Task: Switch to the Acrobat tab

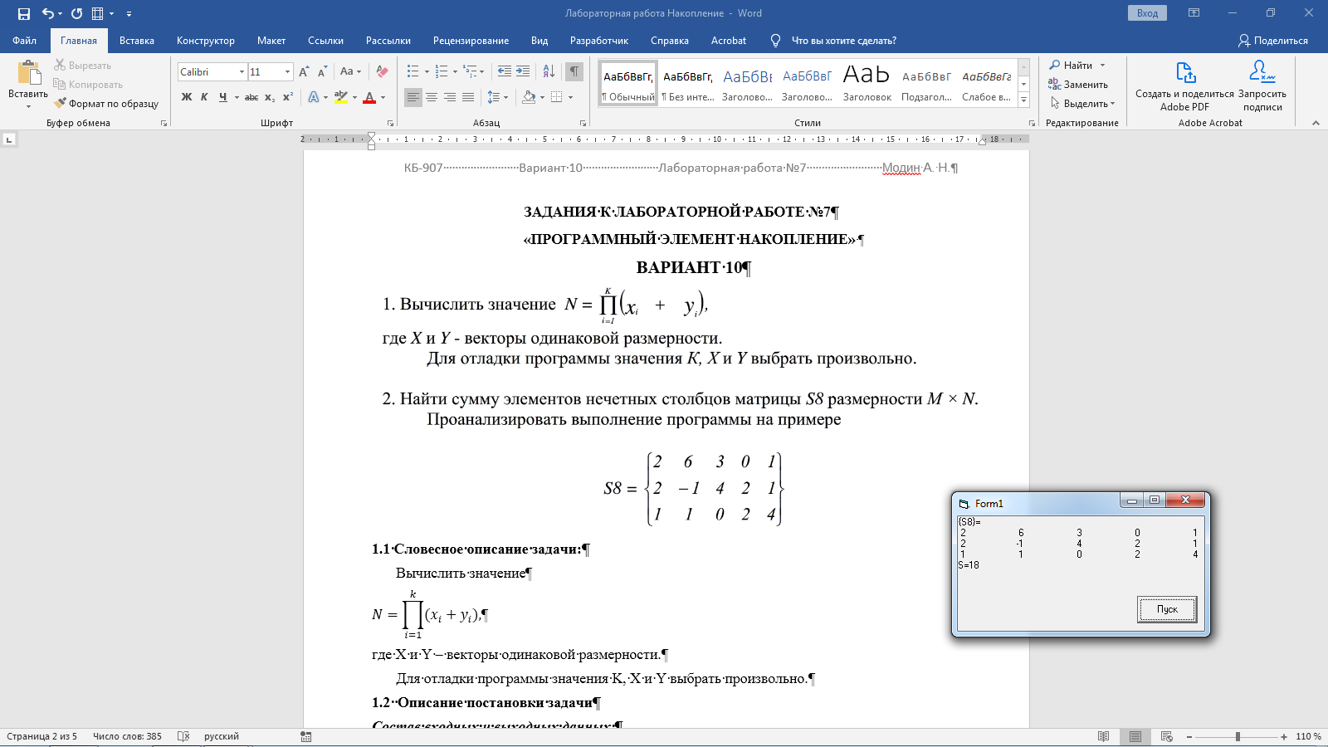Action: (729, 40)
